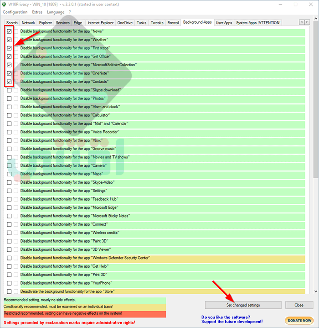Screen dimensions: 319x328
Task: Open the Extras menu
Action: point(37,12)
